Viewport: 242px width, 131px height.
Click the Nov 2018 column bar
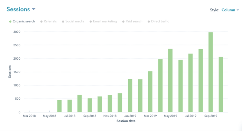pos(110,103)
